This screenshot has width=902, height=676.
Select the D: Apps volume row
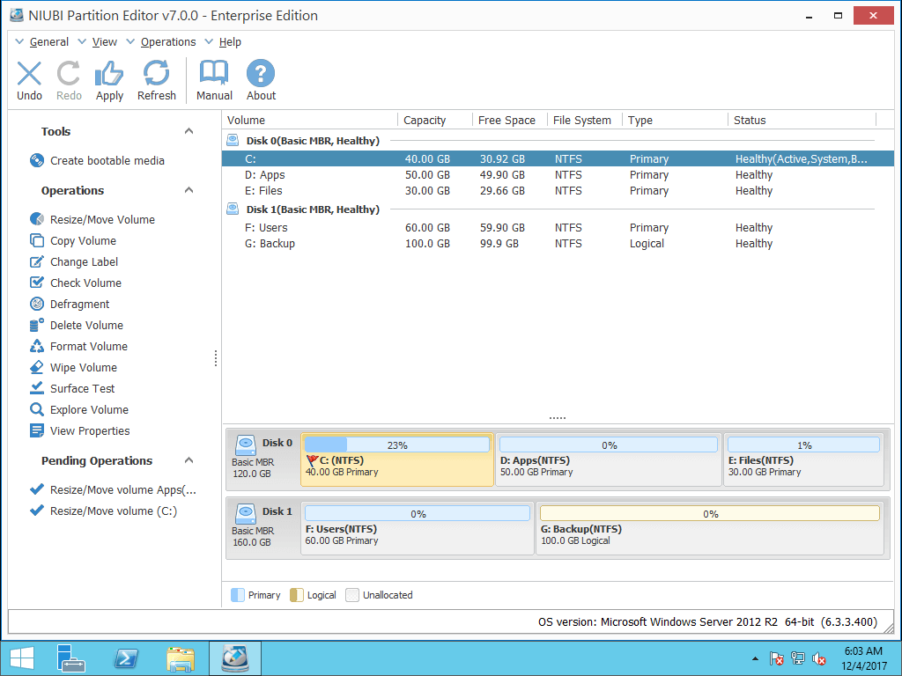pyautogui.click(x=558, y=175)
